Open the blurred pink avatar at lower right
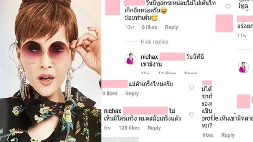Image resolution: width=253 pixels, height=142 pixels. 243,101
